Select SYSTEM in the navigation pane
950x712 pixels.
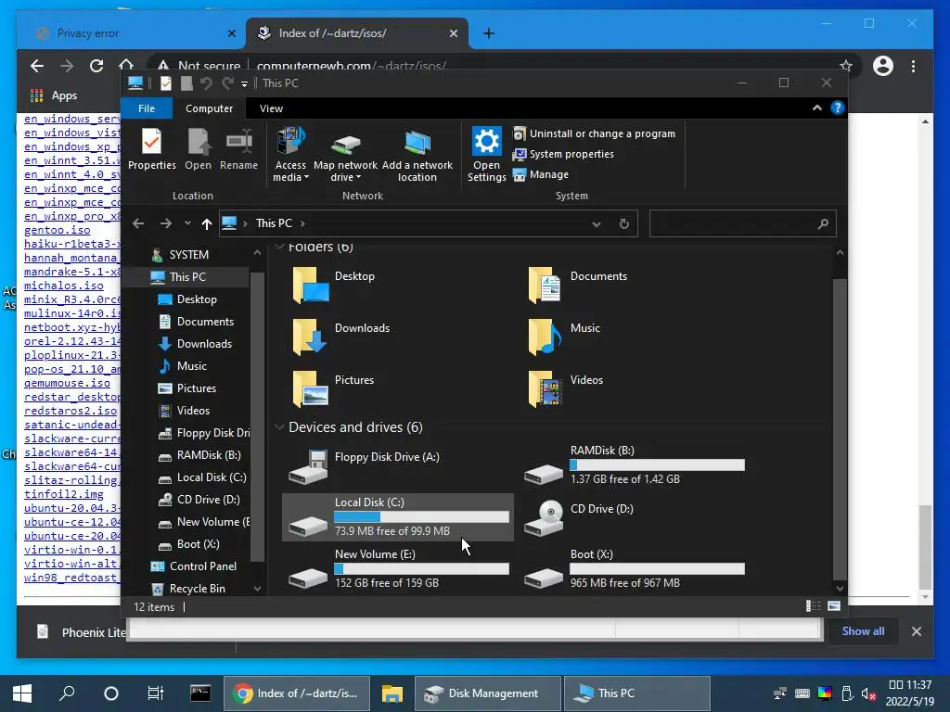coord(189,255)
